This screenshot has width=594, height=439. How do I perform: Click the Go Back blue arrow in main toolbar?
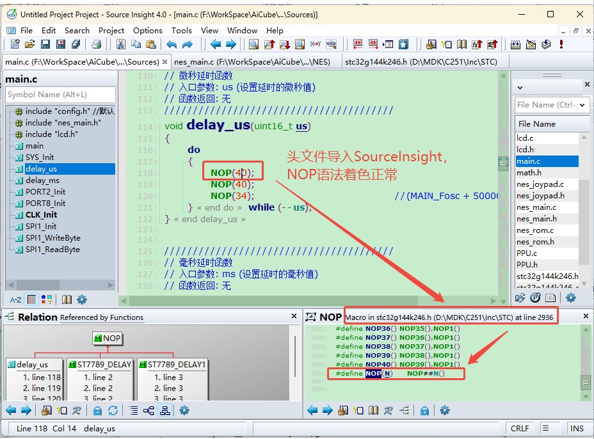coord(216,44)
